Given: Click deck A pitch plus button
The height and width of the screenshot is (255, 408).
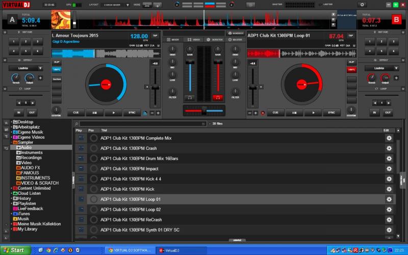Looking at the screenshot, I should (x=158, y=113).
